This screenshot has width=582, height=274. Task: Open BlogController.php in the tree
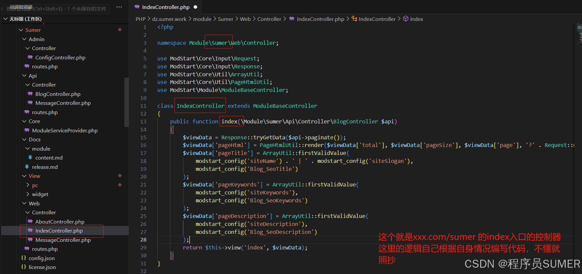[58, 94]
